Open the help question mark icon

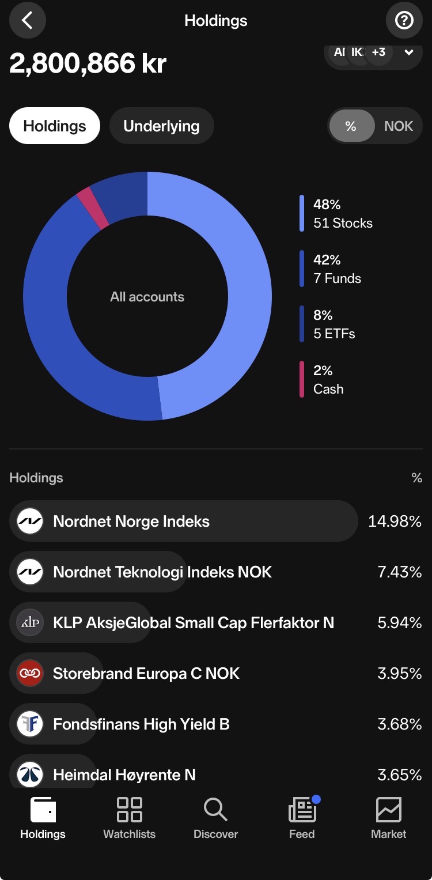tap(404, 21)
